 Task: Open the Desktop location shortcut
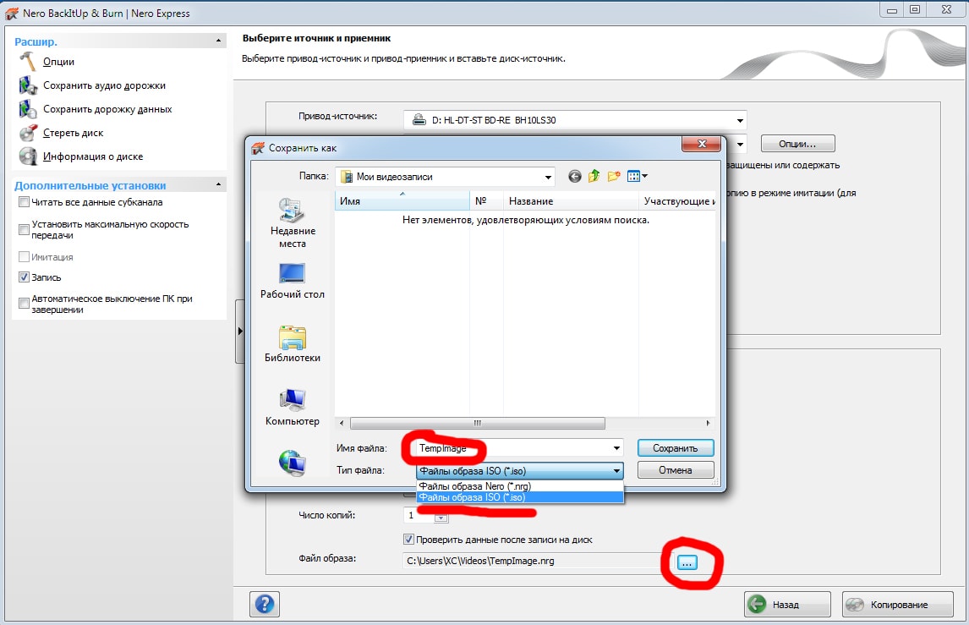(293, 281)
